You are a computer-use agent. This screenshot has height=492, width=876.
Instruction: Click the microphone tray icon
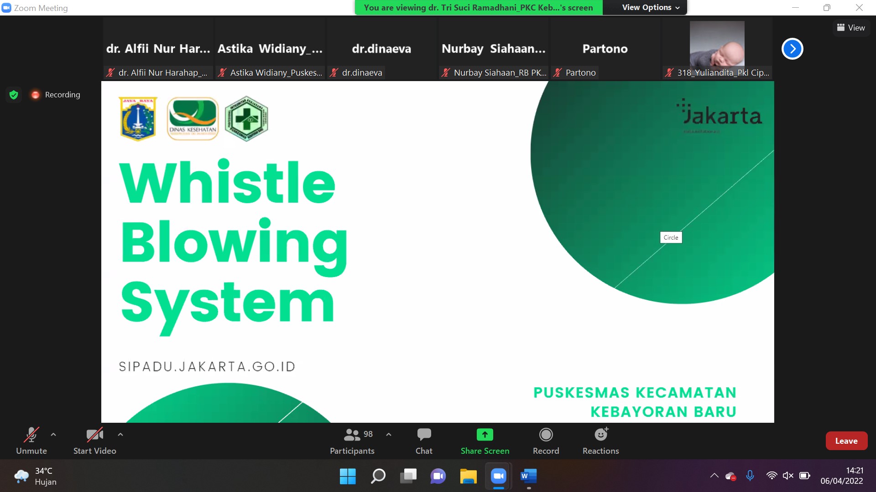[750, 476]
